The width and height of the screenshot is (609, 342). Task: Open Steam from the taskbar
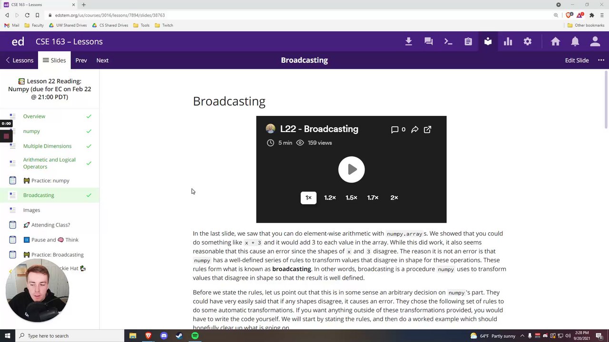(179, 336)
